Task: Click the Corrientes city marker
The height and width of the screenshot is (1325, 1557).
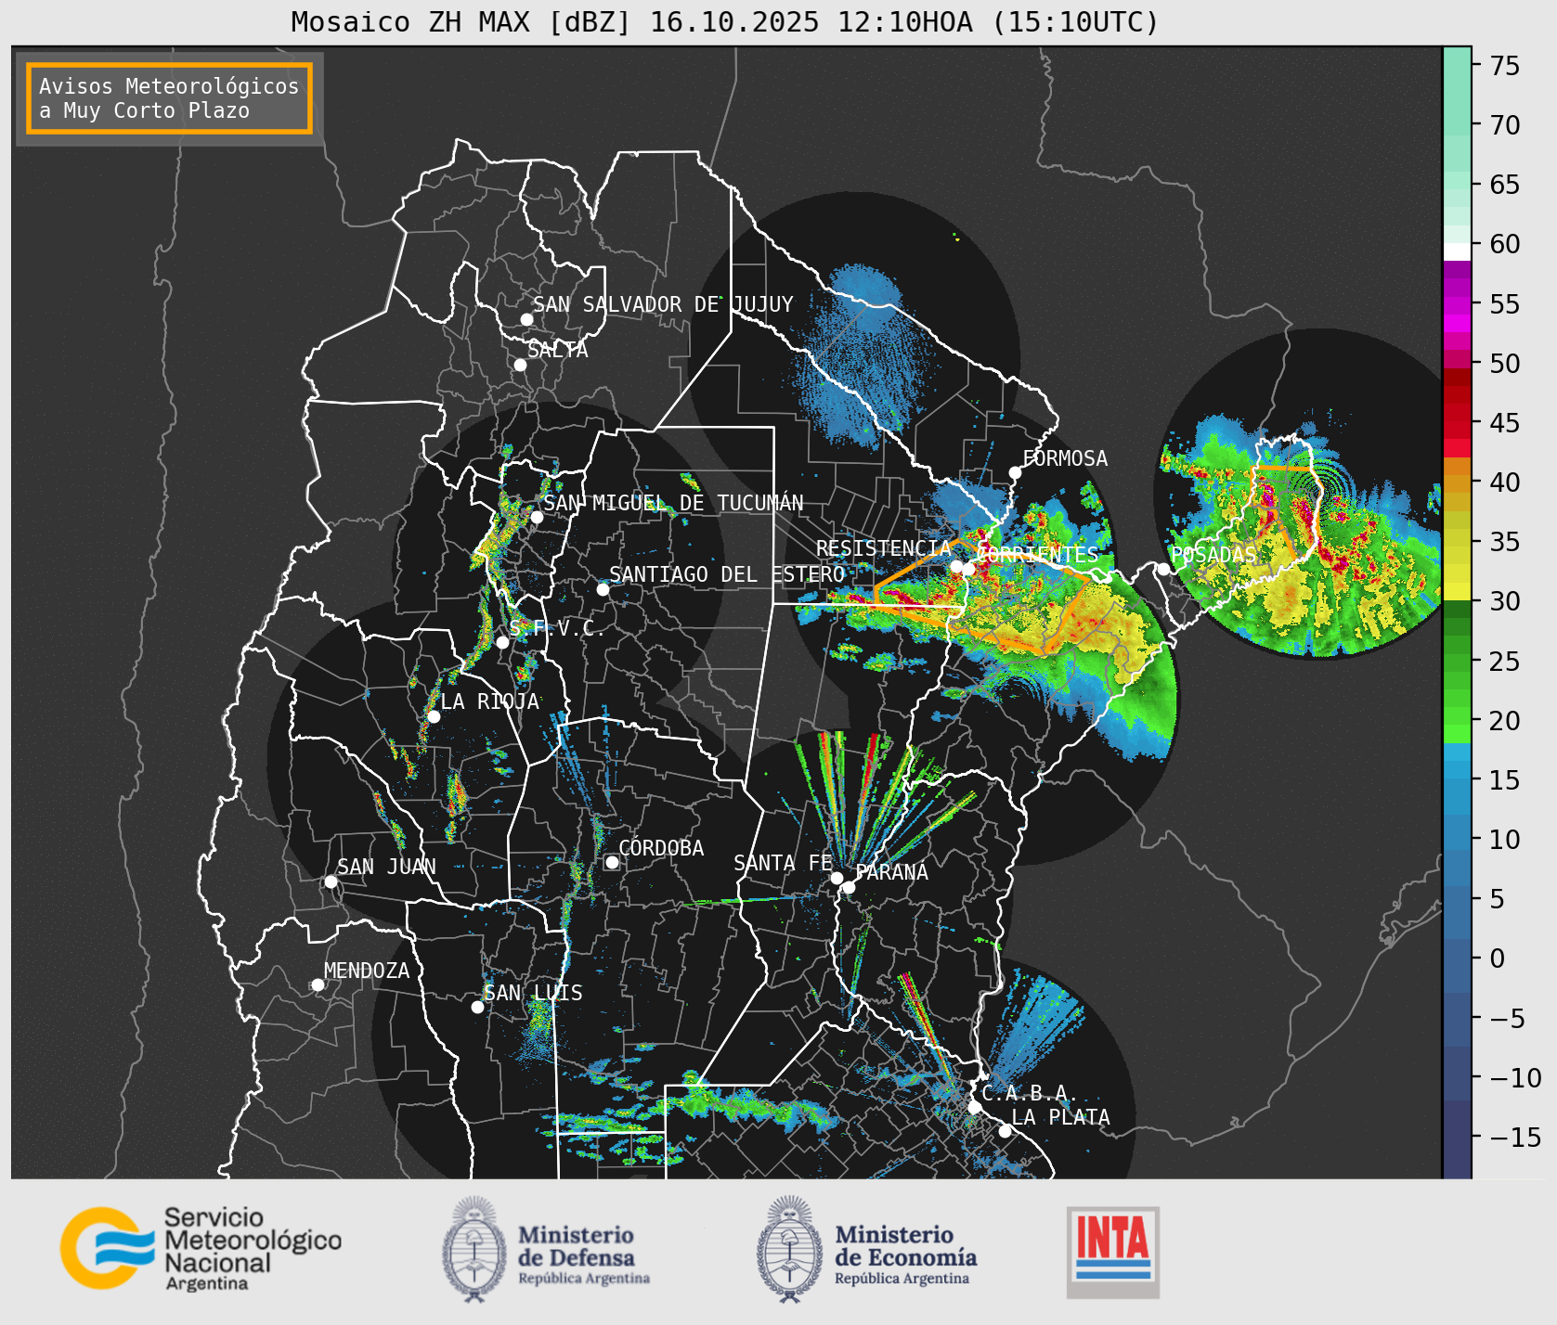Action: coord(969,569)
